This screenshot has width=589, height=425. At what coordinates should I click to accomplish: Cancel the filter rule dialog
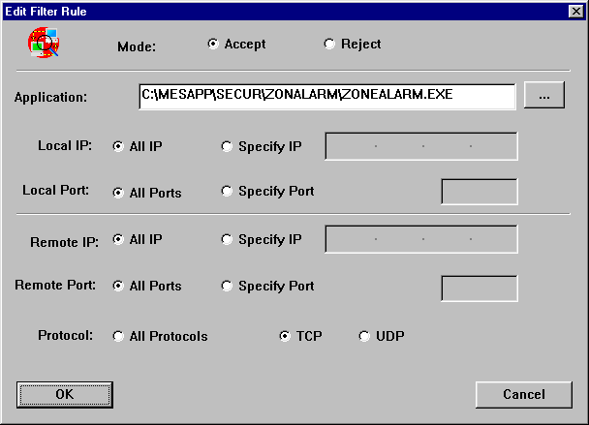point(524,395)
